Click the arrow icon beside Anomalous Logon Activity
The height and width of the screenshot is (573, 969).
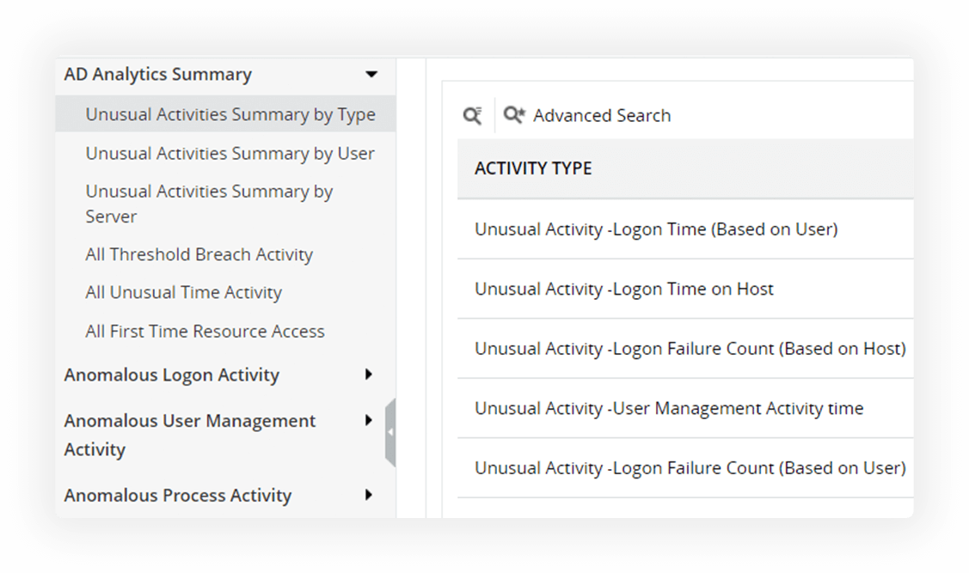point(369,375)
